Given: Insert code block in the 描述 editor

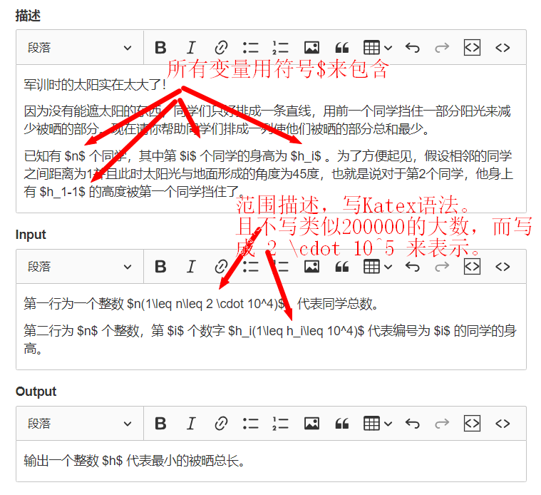Looking at the screenshot, I should coord(472,48).
